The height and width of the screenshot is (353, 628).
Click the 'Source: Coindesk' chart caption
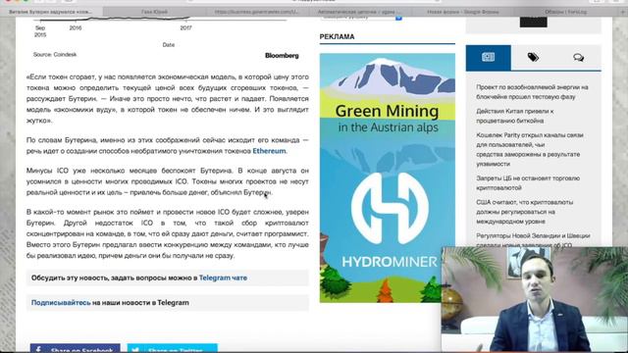click(x=55, y=55)
